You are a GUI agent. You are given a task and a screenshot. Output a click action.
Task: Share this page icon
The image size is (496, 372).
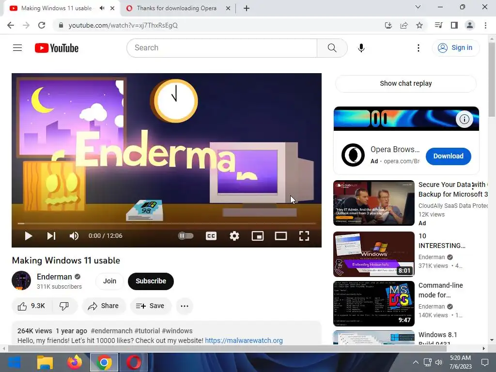pyautogui.click(x=404, y=25)
